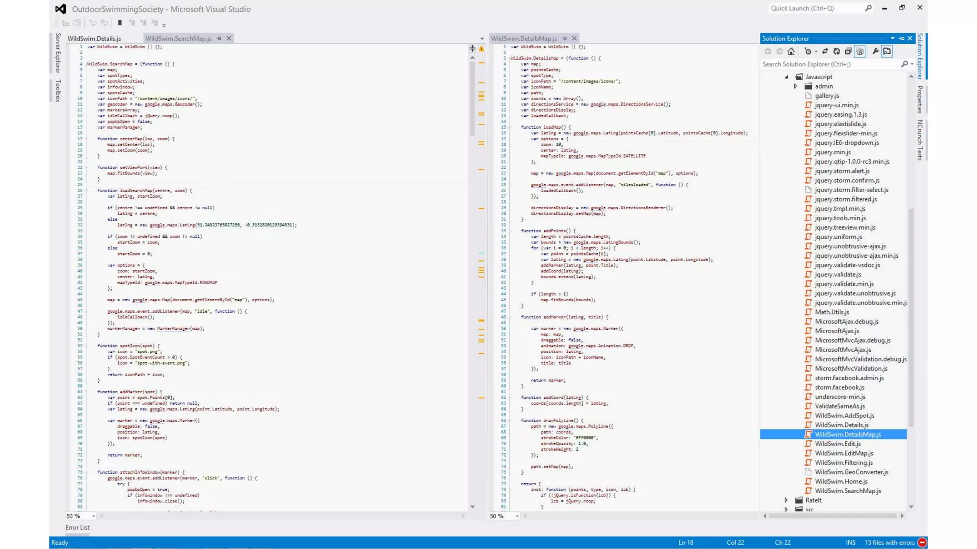Click Solution Explorer horizontal scrollbar
Screen dimensions: 977x549
click(x=832, y=516)
